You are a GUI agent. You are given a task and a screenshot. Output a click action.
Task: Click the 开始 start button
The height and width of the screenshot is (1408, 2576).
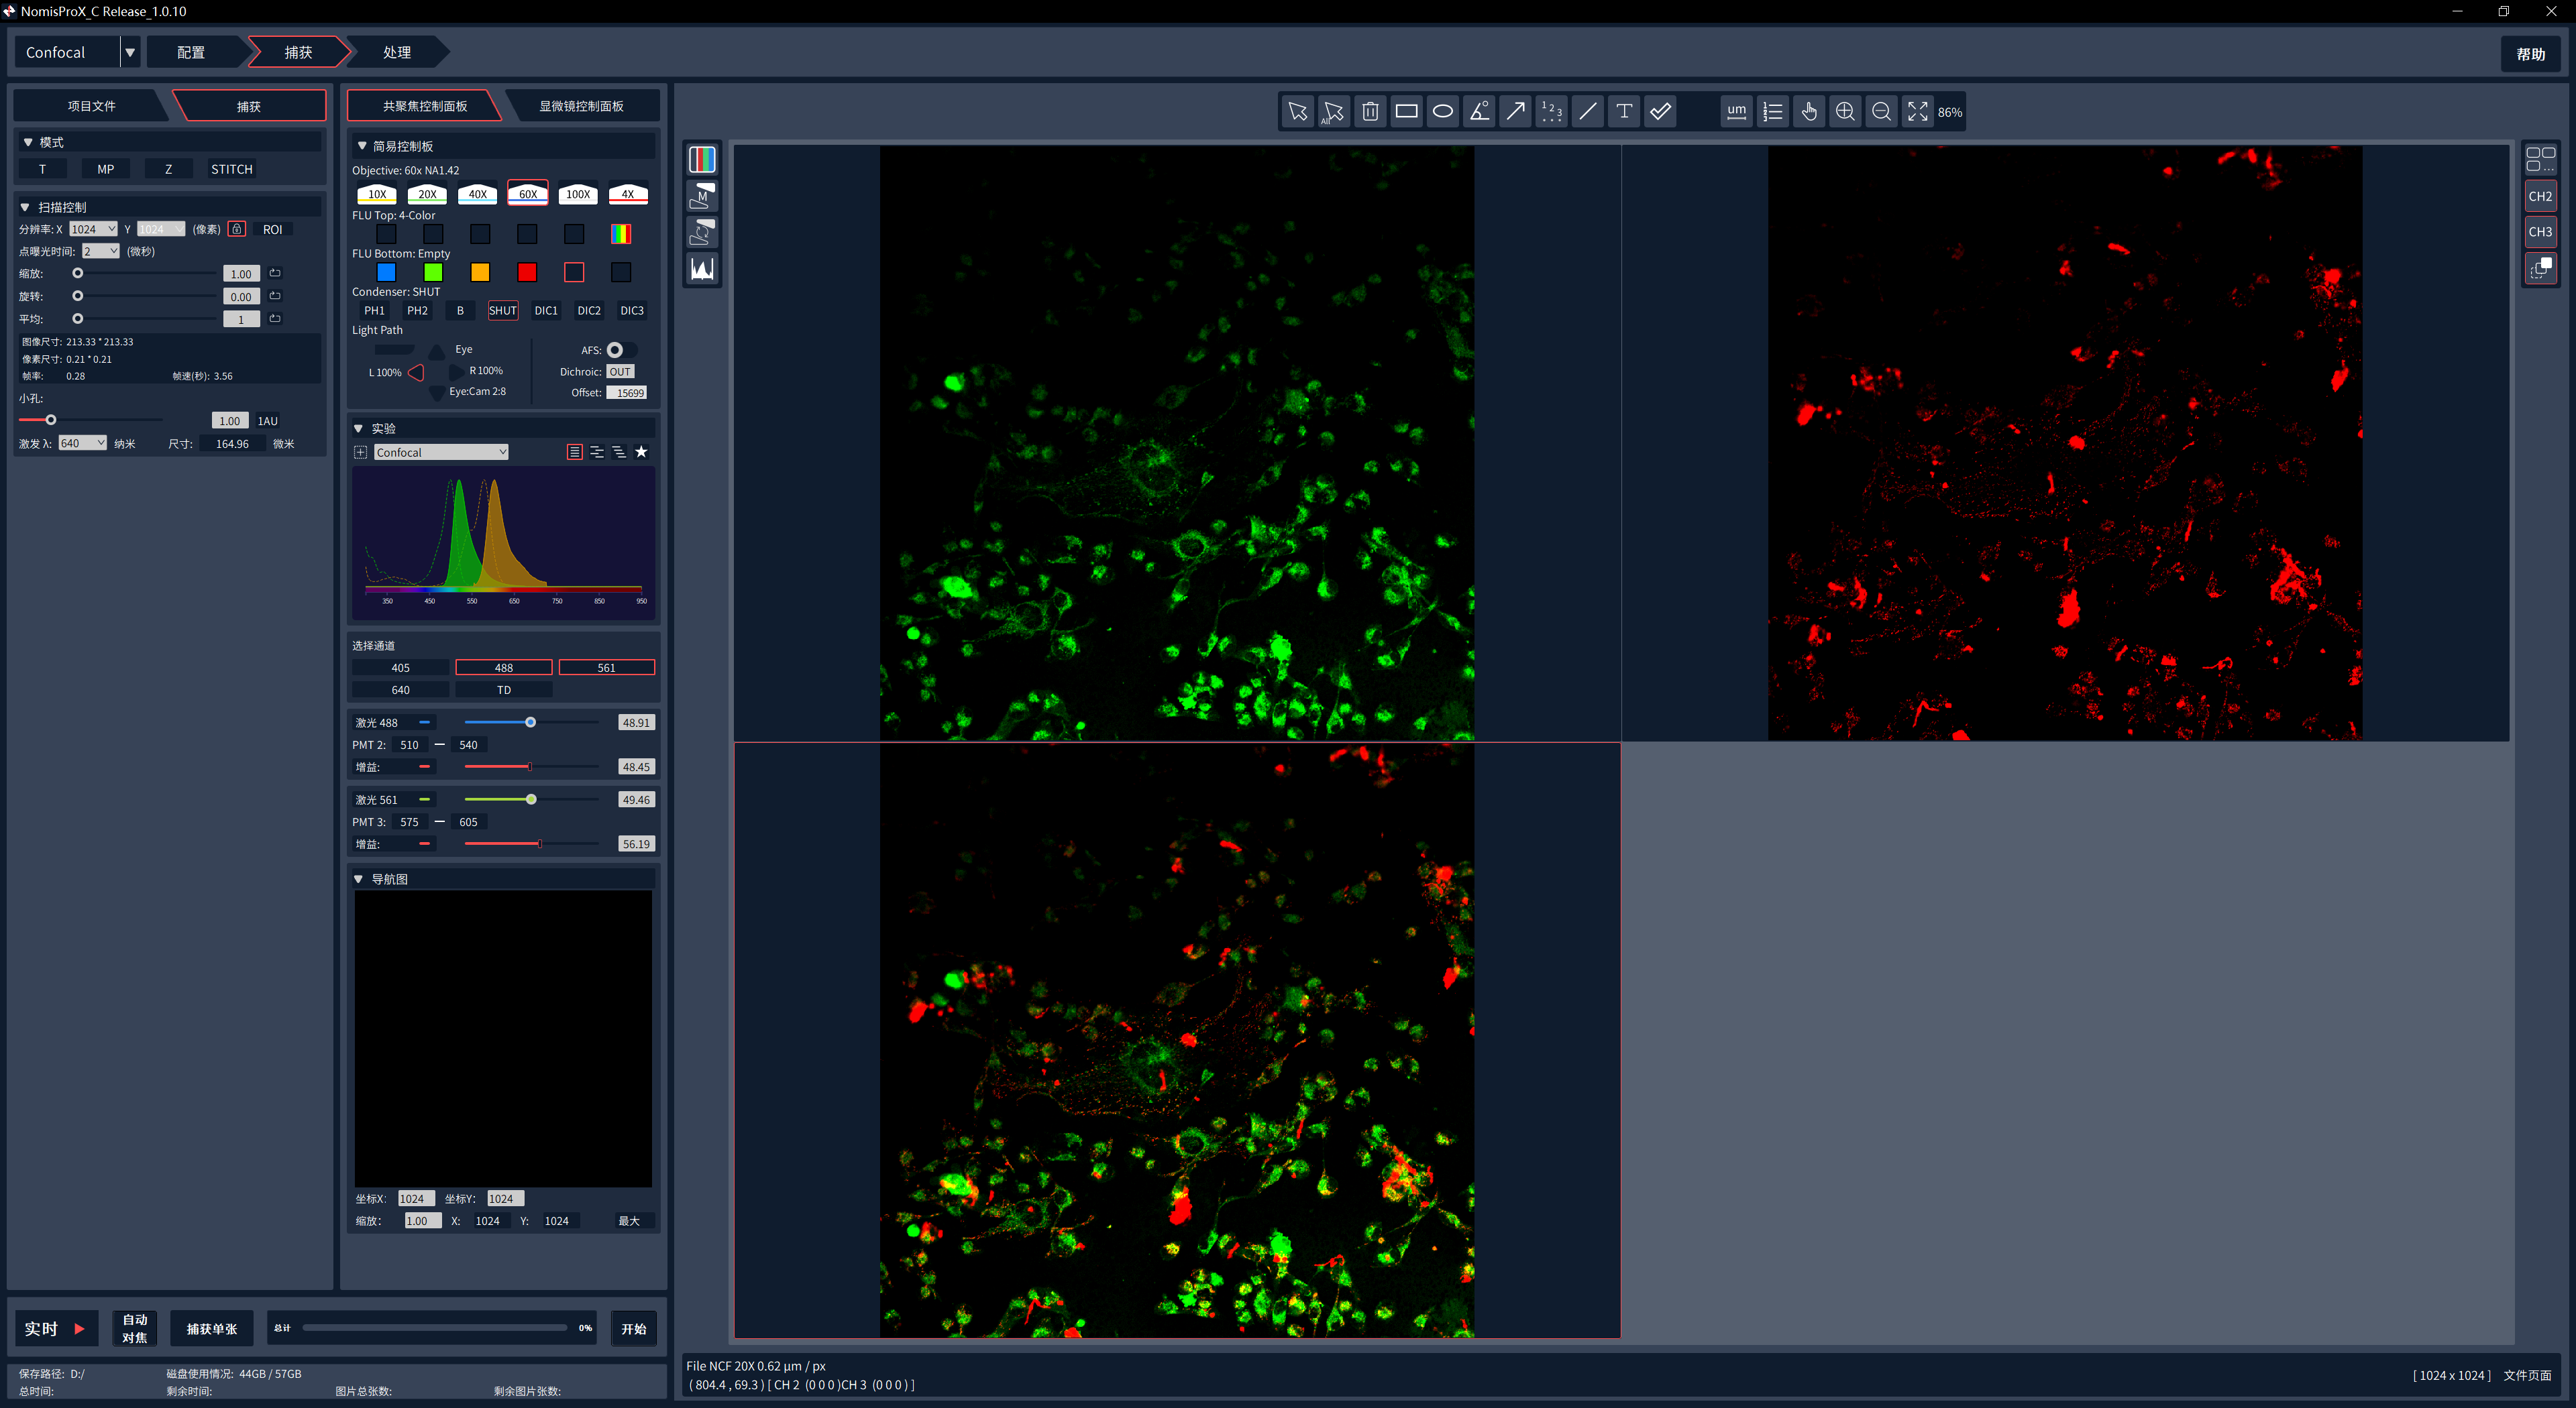click(x=634, y=1329)
